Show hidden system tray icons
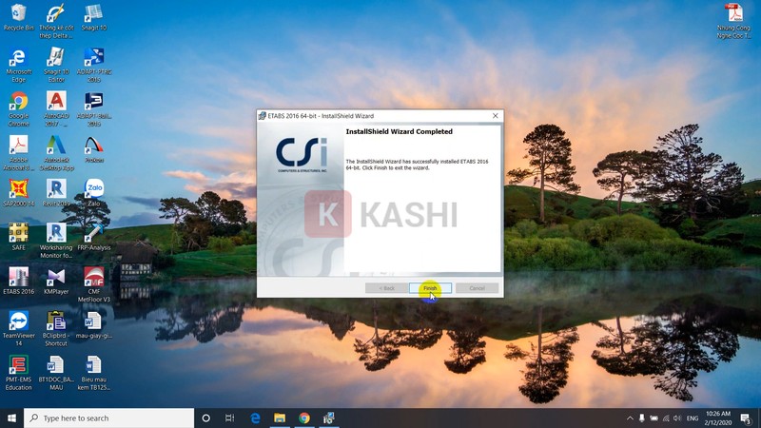Viewport: 761px width, 428px height. [x=630, y=418]
